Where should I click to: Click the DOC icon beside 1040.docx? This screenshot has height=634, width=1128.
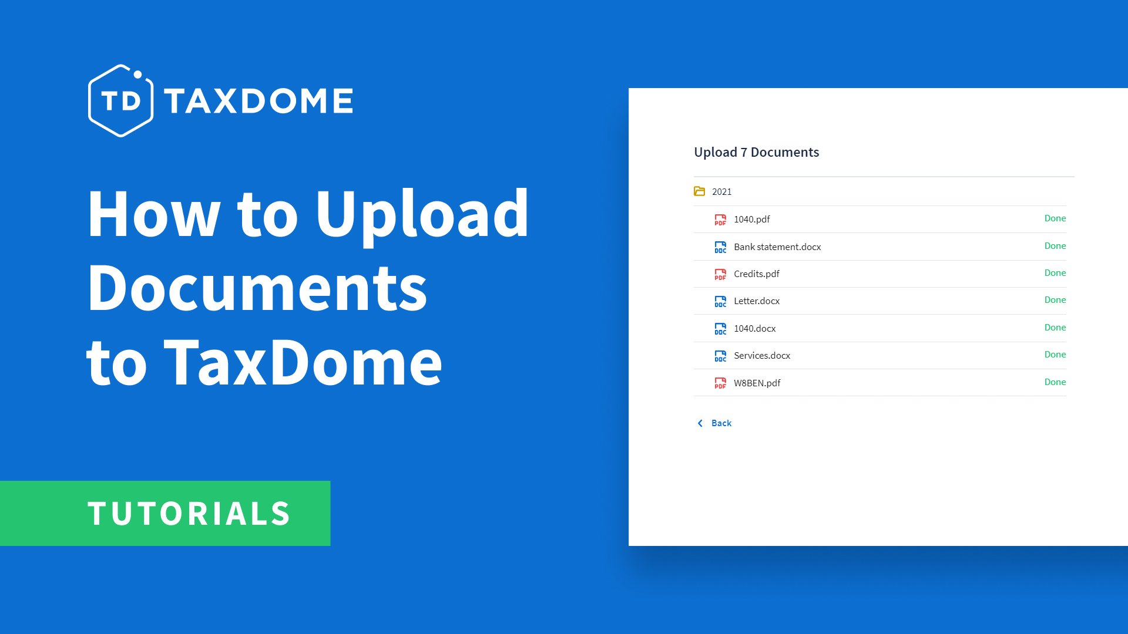tap(720, 329)
